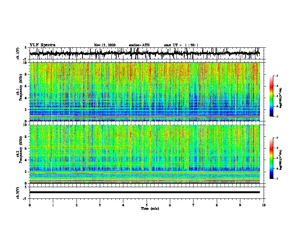This screenshot has height=230, width=297.
Task: Select the "start UT = 1:30:1" text
Action: pyautogui.click(x=181, y=45)
